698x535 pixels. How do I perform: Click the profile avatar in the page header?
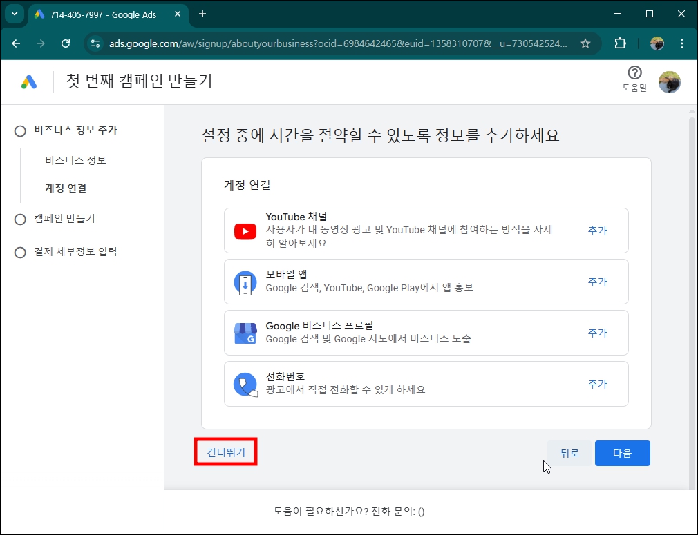tap(670, 81)
